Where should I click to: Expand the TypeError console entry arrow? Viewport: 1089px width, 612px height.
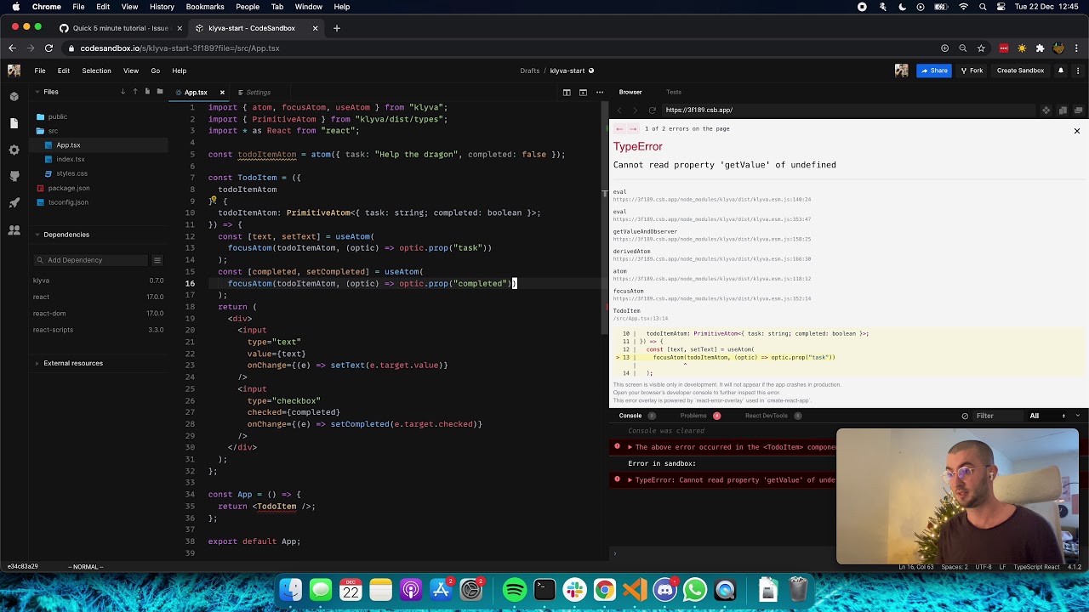[630, 480]
